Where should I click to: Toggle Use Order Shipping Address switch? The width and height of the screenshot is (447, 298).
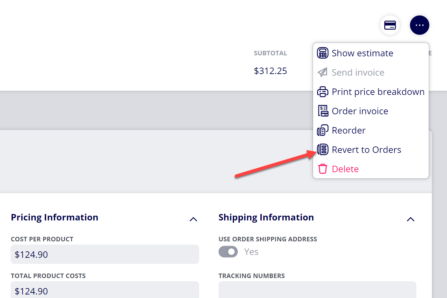coord(228,252)
